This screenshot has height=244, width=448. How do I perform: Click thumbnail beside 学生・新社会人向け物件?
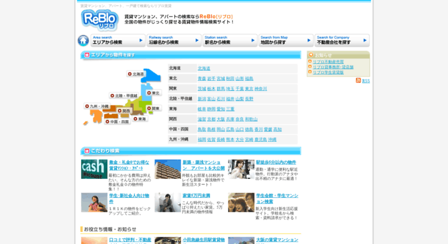tap(94, 202)
